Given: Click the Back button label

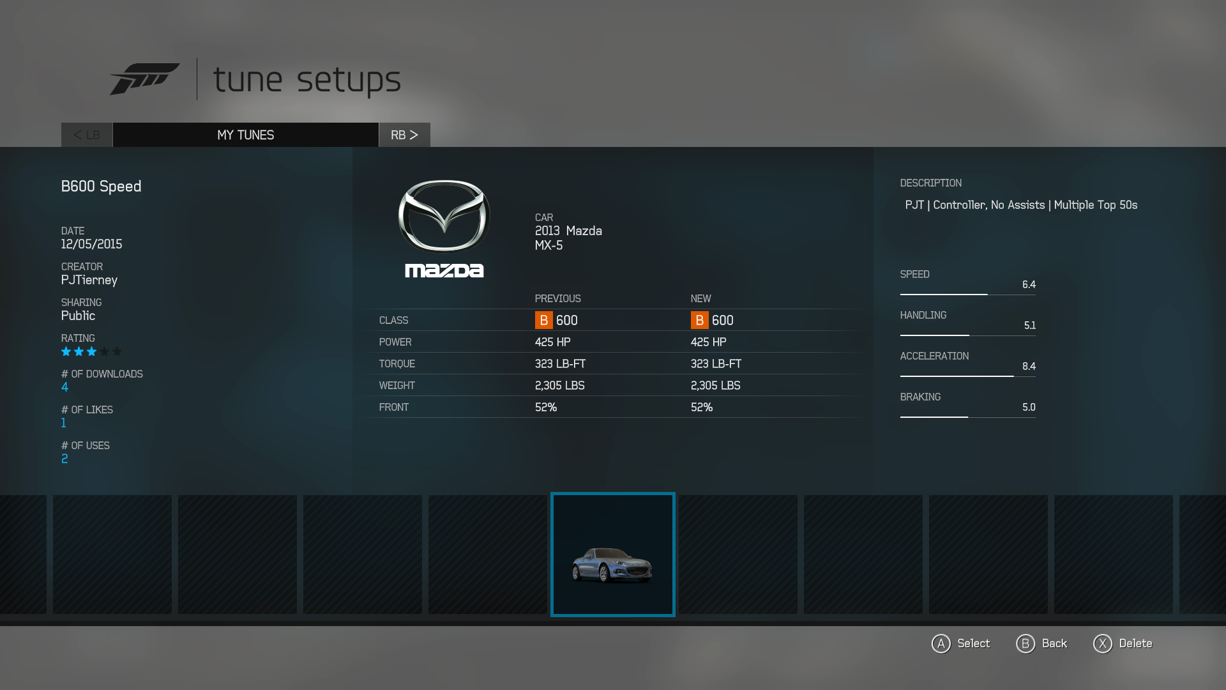Looking at the screenshot, I should click(x=1054, y=643).
